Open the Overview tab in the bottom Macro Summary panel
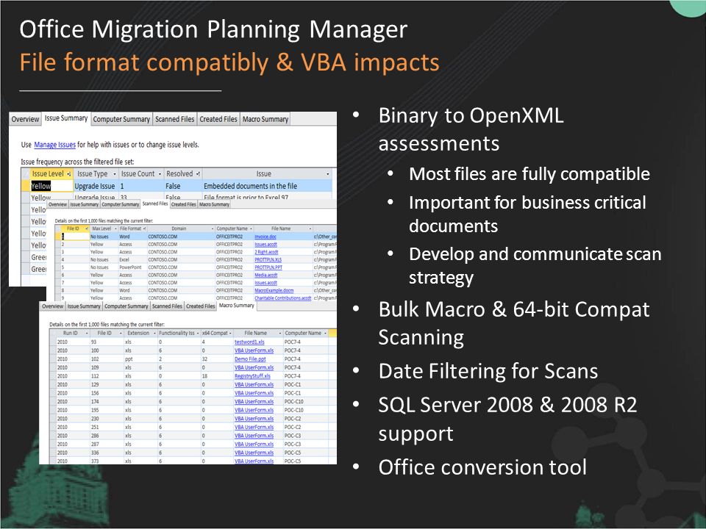This screenshot has height=529, width=706. point(52,306)
